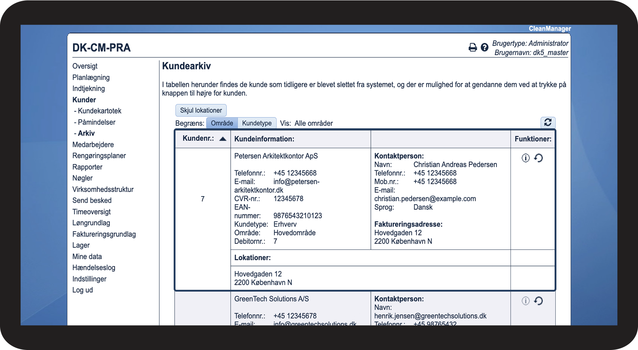
Task: Toggle the Område filter button
Action: (x=222, y=123)
